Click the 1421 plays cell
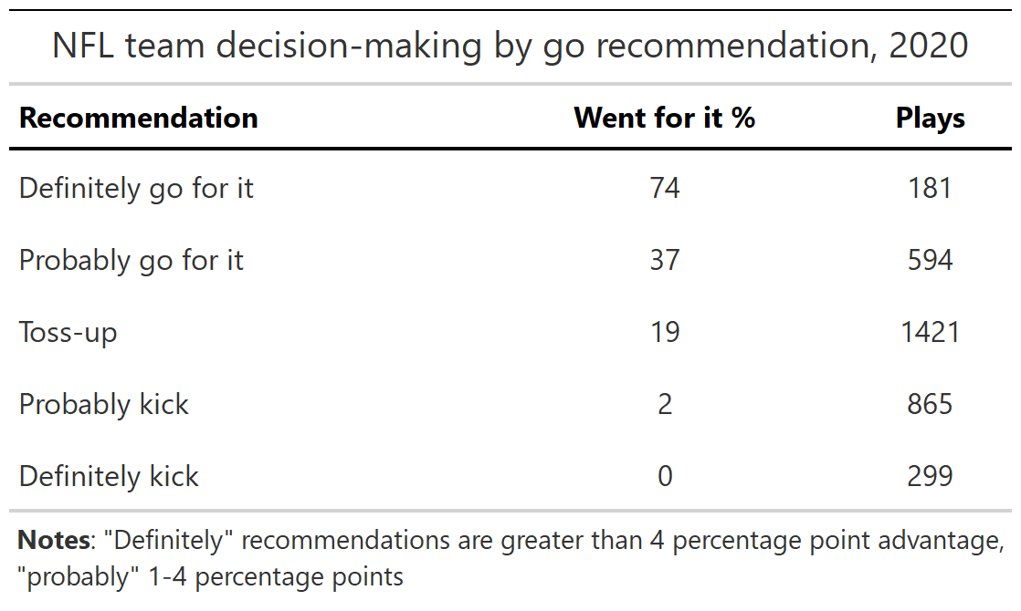The height and width of the screenshot is (611, 1021). [x=930, y=332]
